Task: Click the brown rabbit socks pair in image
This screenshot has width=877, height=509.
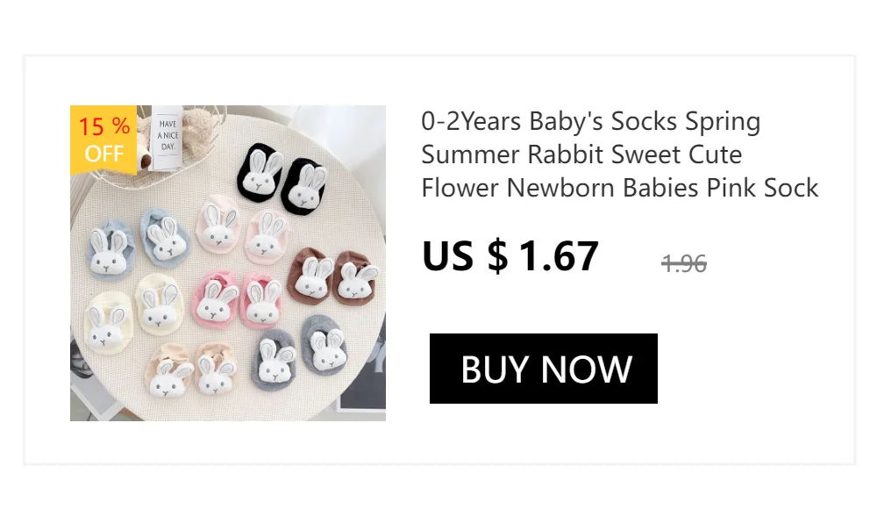Action: tap(333, 277)
